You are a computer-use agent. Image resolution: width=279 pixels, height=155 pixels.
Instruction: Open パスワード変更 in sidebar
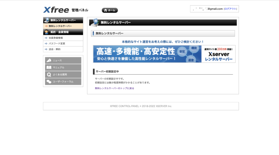pos(63,44)
